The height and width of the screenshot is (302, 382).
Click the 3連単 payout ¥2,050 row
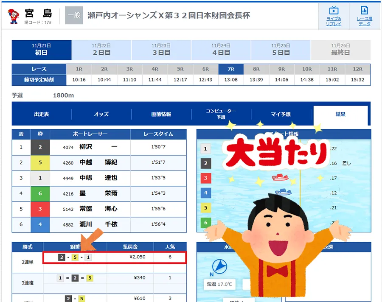click(x=115, y=257)
